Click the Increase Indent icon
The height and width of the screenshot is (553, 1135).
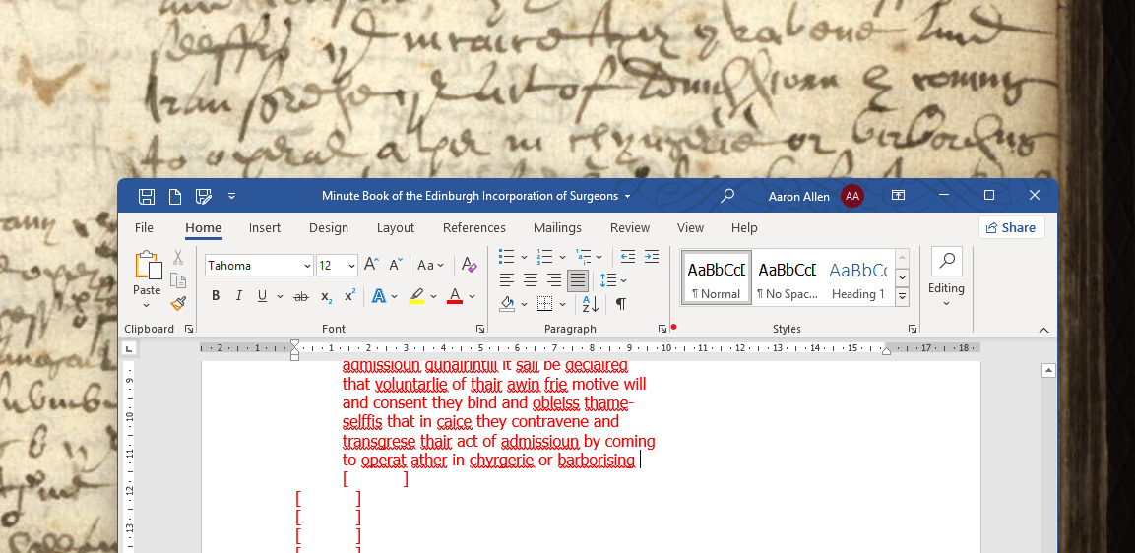[651, 257]
